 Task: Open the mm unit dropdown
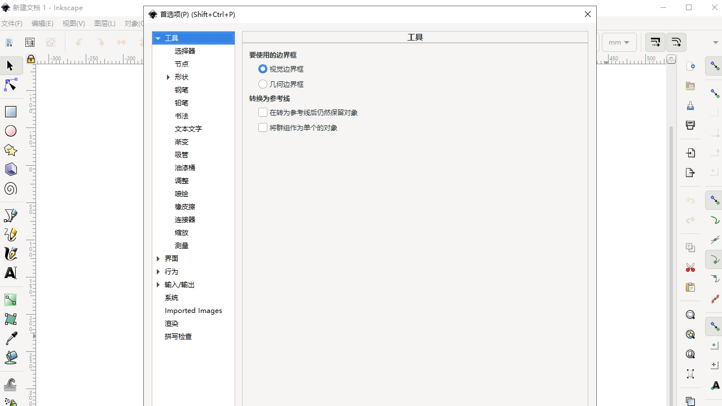[x=619, y=42]
